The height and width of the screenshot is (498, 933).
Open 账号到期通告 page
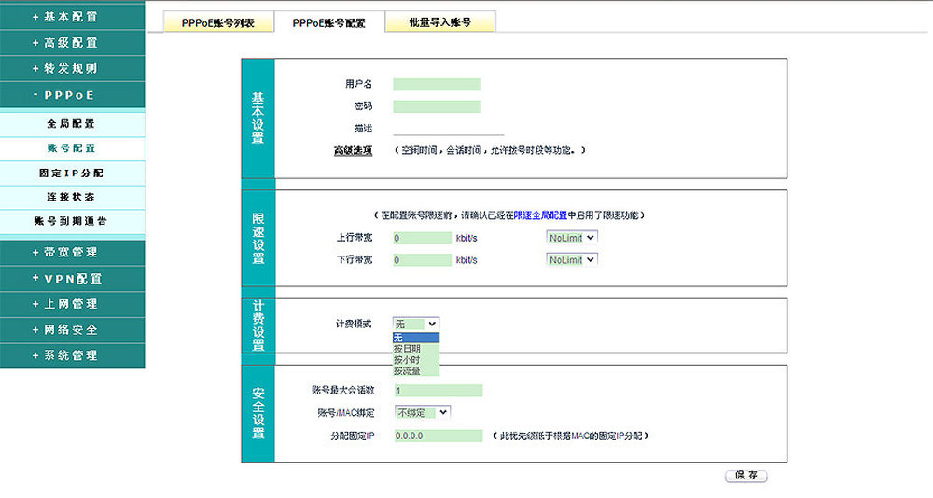(x=72, y=222)
